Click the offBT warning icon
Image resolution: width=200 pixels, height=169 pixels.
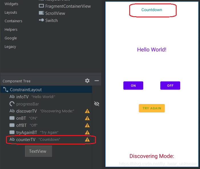click(87, 125)
